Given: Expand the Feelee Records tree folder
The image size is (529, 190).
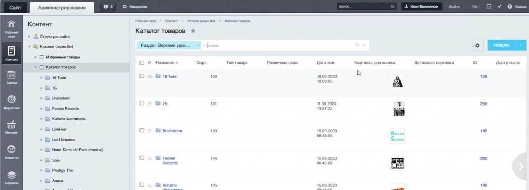Looking at the screenshot, I should (41, 109).
